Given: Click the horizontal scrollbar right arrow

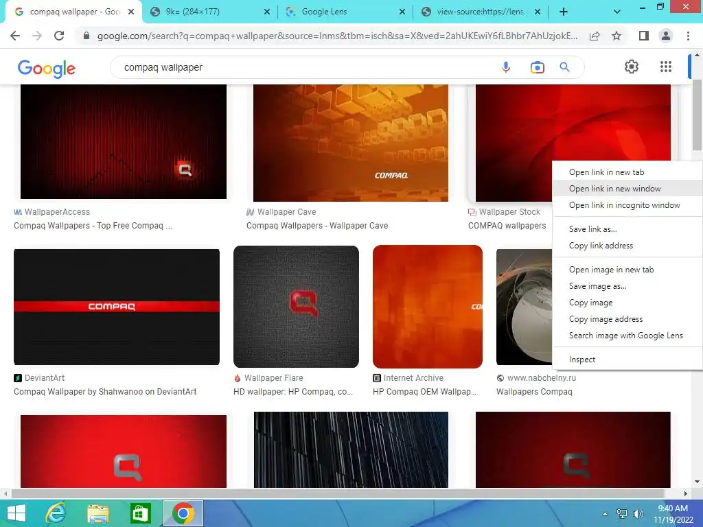Looking at the screenshot, I should (x=686, y=494).
